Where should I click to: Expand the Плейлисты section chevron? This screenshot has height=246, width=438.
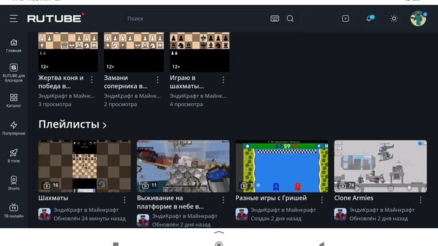(x=105, y=125)
